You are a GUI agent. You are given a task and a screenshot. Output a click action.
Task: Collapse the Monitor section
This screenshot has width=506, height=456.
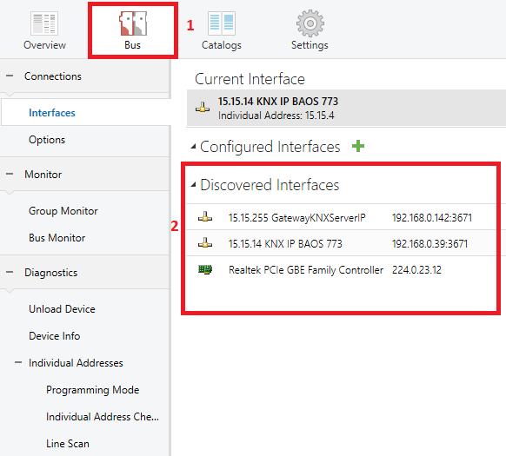10,174
